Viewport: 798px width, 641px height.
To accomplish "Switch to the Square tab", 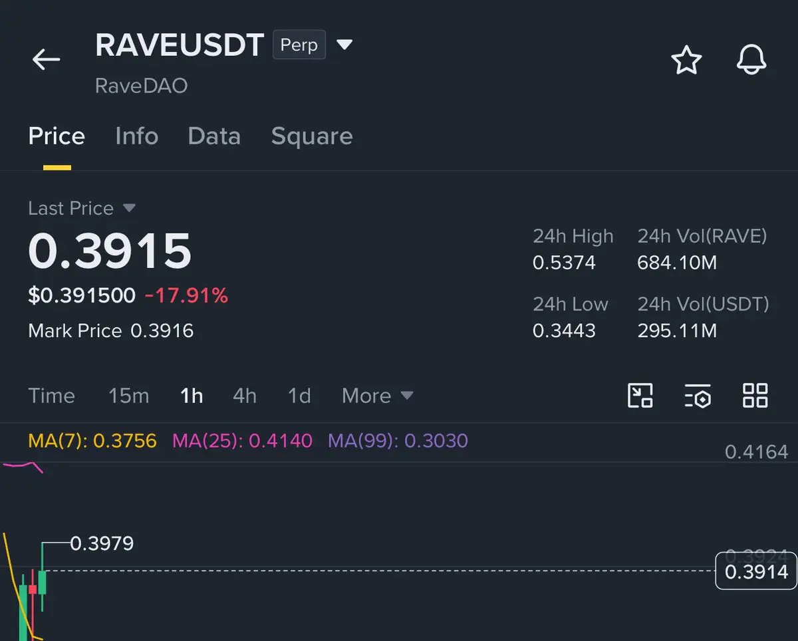I will 312,136.
